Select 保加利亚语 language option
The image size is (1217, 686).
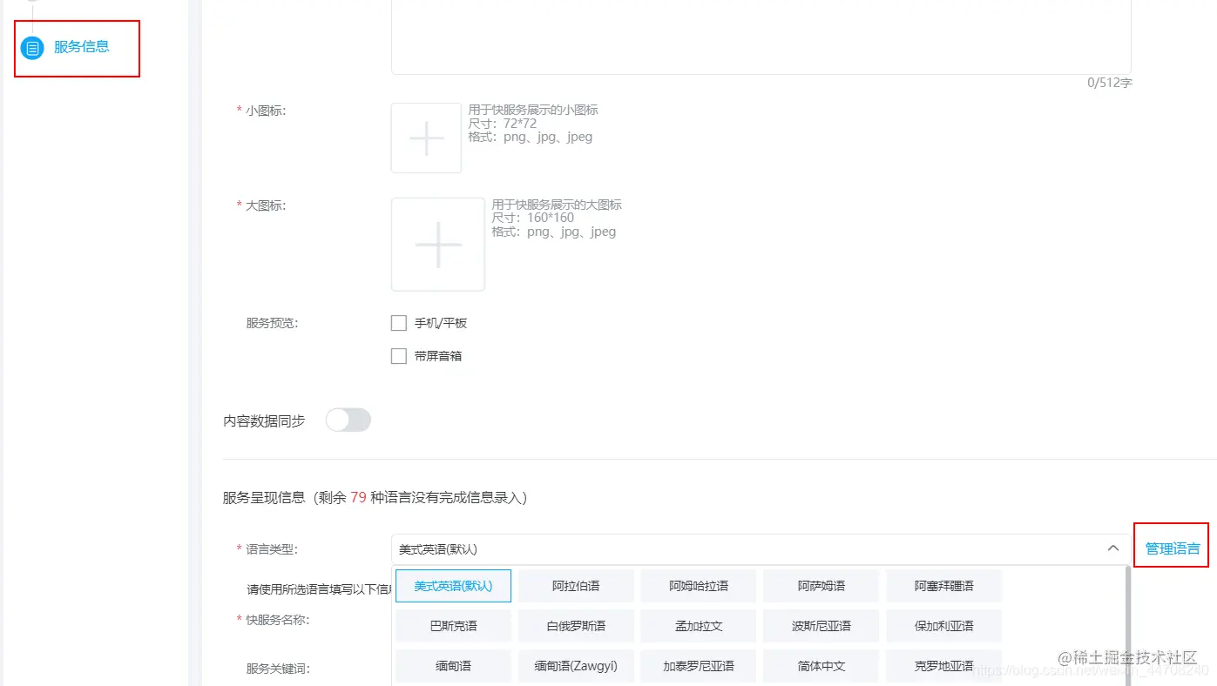pos(943,625)
